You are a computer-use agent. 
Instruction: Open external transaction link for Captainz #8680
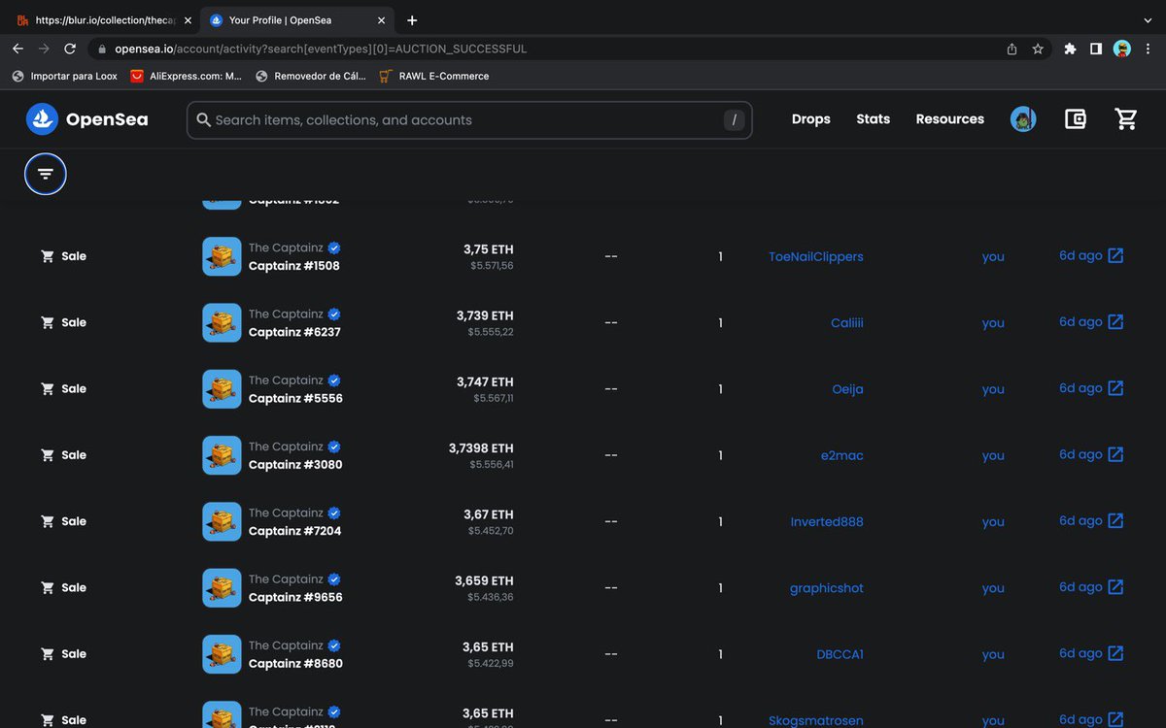pos(1115,653)
